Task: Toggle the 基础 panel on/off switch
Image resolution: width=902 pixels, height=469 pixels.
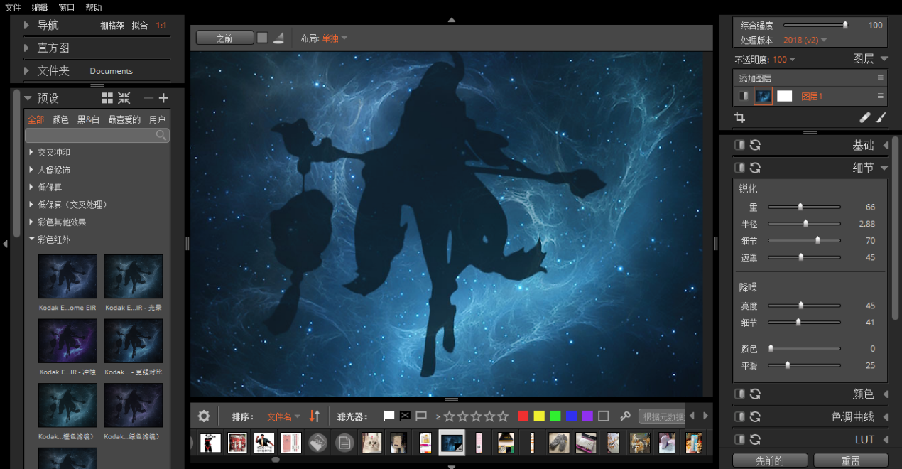Action: pos(739,145)
